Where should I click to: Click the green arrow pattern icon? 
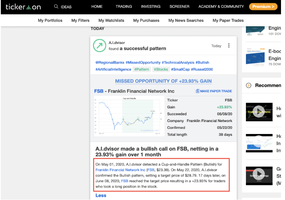[x=99, y=46]
